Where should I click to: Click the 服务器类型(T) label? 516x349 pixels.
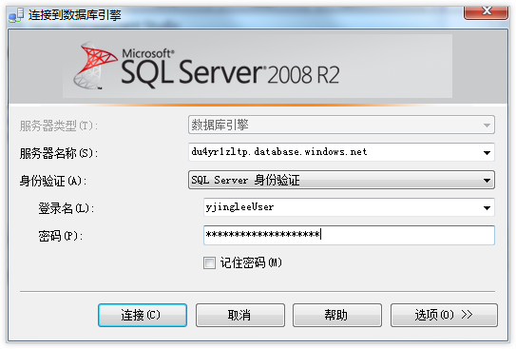click(59, 126)
